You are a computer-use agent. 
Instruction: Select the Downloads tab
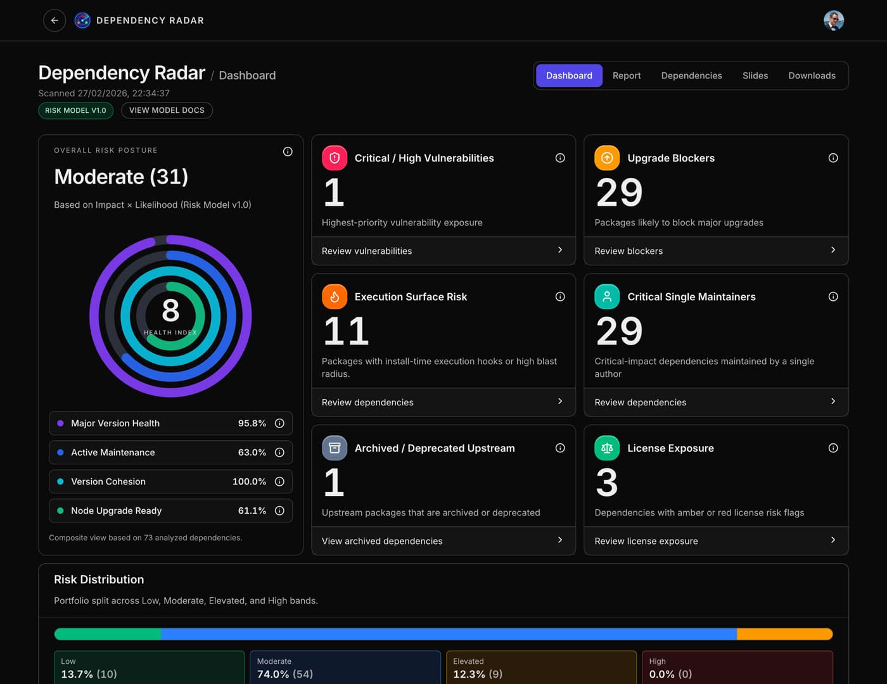(812, 75)
